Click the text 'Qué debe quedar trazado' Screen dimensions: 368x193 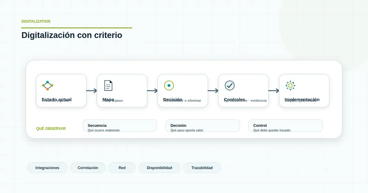272,130
